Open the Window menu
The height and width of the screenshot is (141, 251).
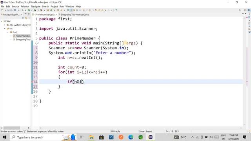(x=70, y=7)
